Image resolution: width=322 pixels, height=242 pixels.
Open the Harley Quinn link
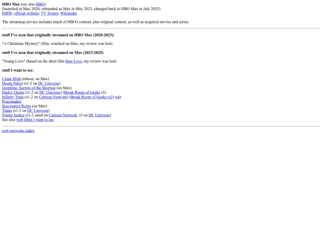point(13,93)
